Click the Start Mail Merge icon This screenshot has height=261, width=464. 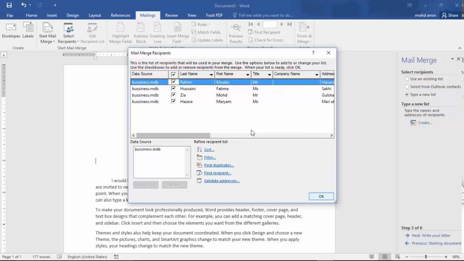point(47,28)
